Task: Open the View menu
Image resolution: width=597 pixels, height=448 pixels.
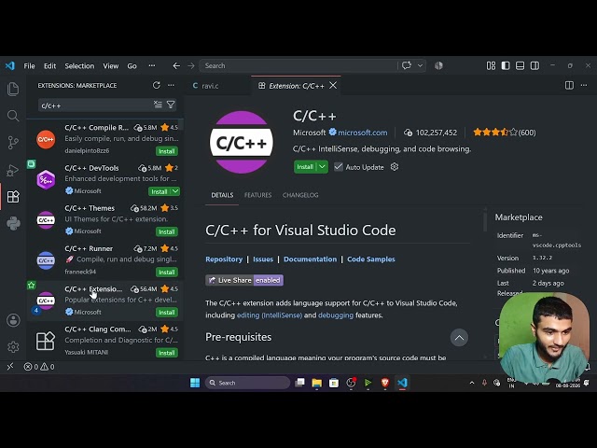Action: click(x=111, y=66)
